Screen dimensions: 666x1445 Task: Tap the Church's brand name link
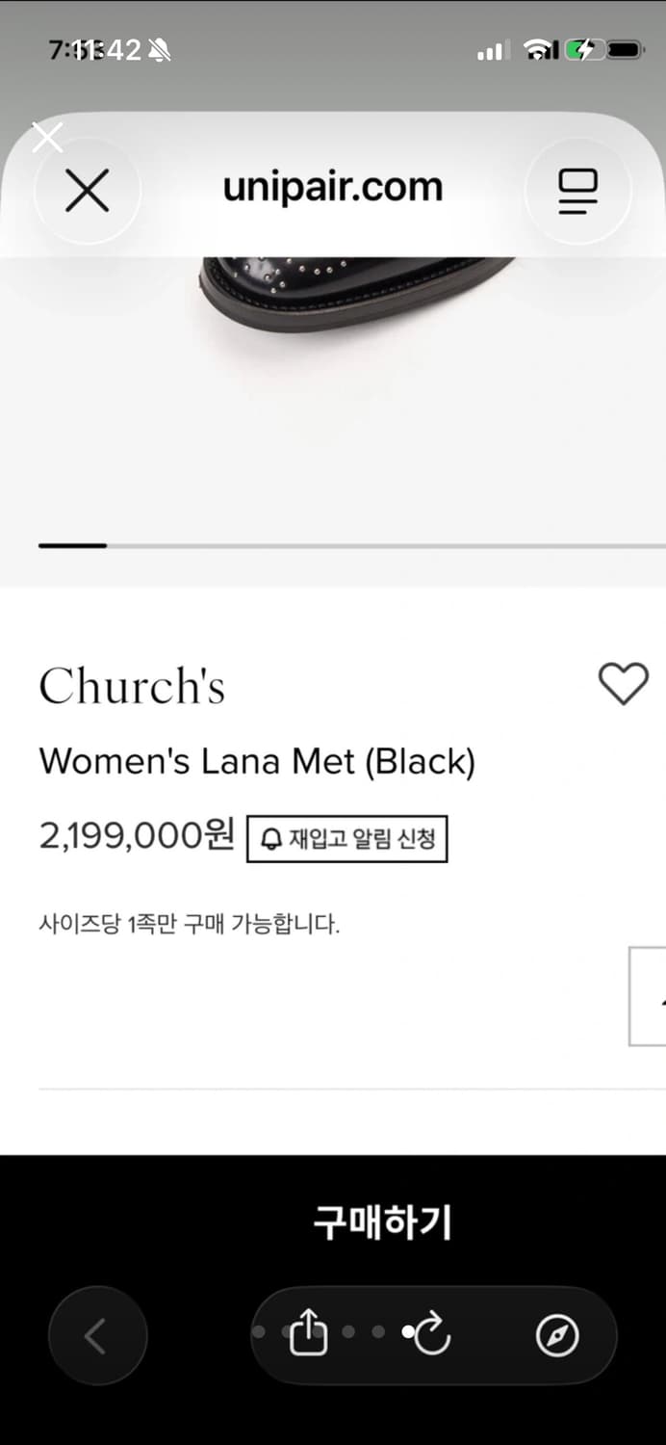pos(132,686)
